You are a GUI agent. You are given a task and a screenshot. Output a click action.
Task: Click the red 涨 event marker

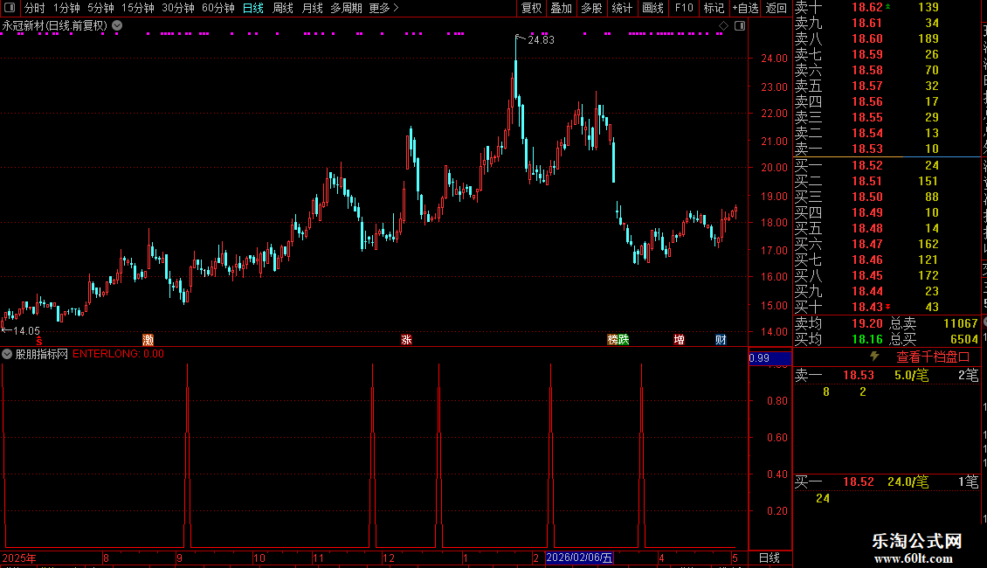(407, 339)
